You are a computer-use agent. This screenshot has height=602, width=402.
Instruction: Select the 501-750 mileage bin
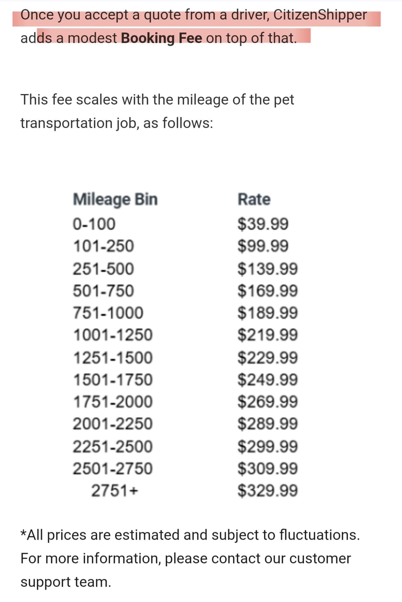coord(103,291)
